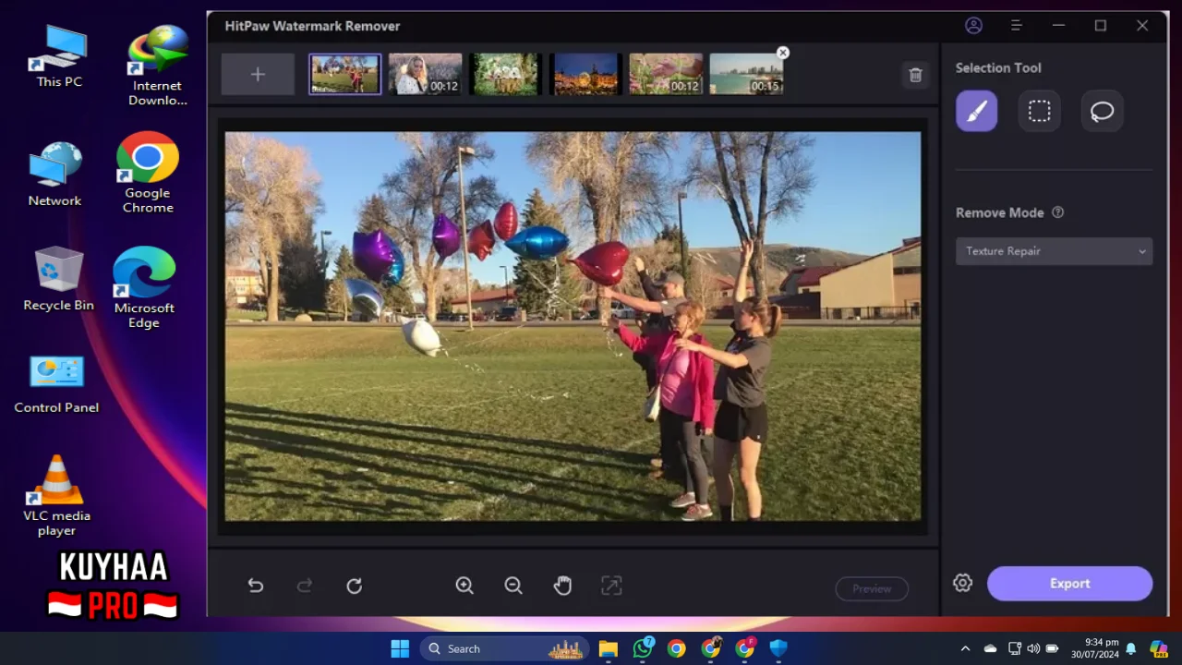The image size is (1182, 665).
Task: Click the taskbar Search box
Action: tap(505, 648)
